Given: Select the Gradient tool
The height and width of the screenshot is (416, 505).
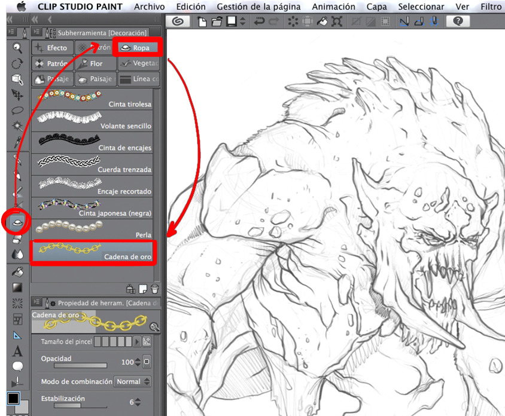Looking at the screenshot, I should [17, 287].
